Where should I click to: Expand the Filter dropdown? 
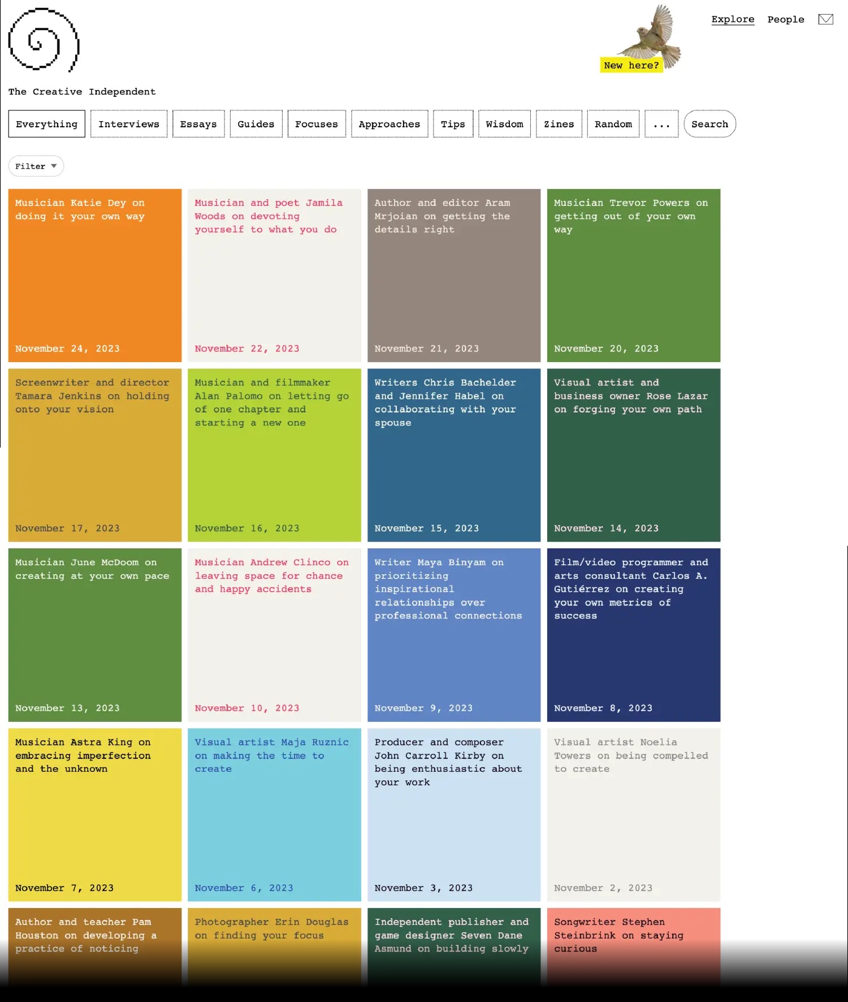36,166
